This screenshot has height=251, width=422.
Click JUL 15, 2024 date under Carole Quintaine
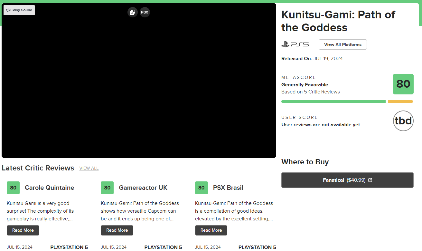click(20, 247)
